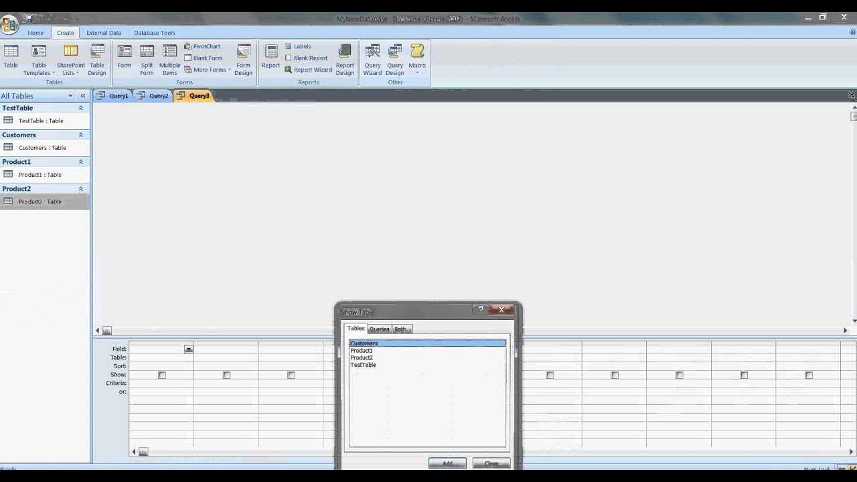
Task: Open the Field row dropdown arrow
Action: tap(189, 349)
